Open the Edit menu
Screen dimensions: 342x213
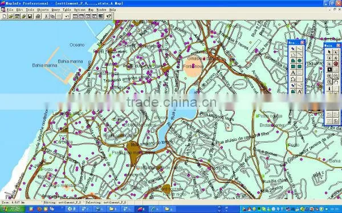click(x=19, y=10)
